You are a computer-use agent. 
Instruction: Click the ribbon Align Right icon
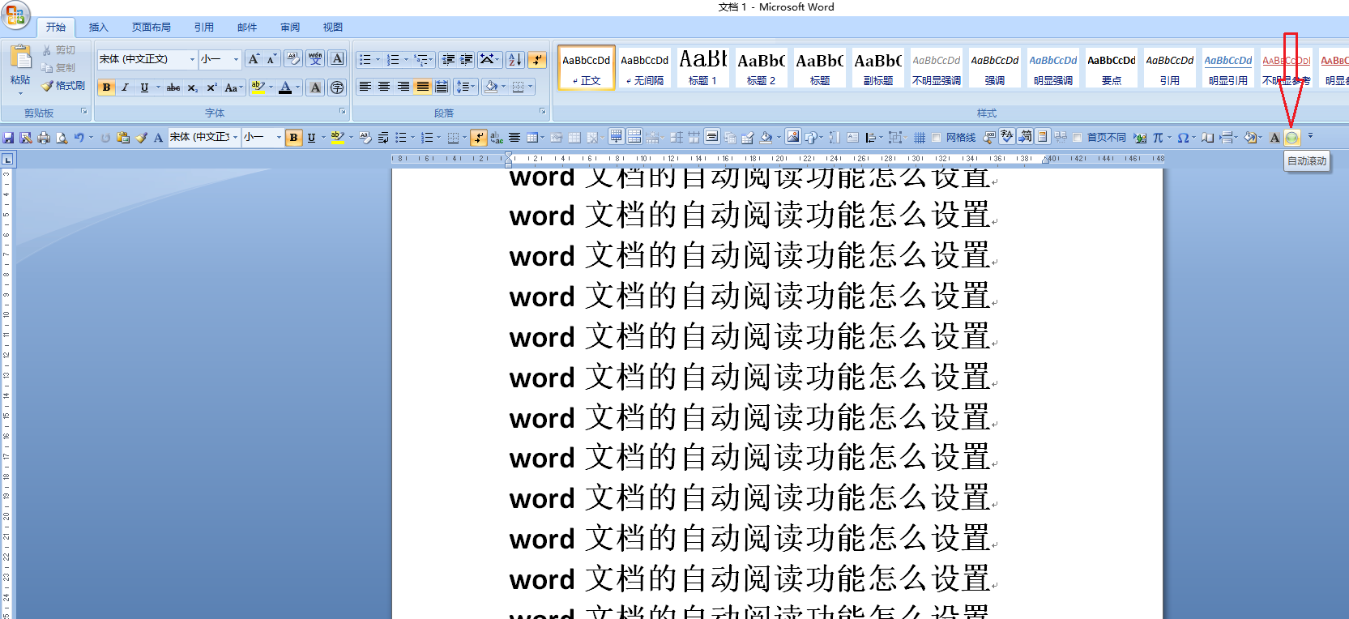pos(403,87)
